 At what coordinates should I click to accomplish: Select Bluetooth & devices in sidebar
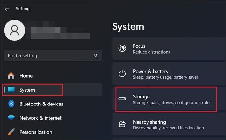tap(41, 104)
